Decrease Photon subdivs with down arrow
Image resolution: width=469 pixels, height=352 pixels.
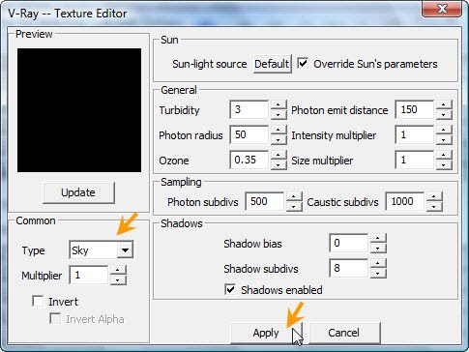(294, 206)
